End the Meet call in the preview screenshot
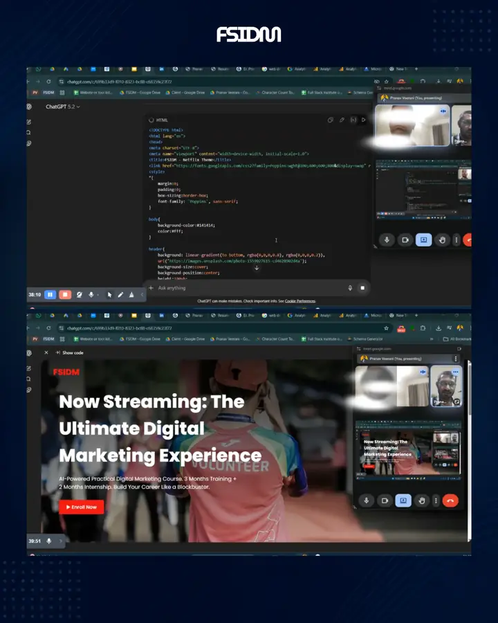This screenshot has height=623, width=498. pyautogui.click(x=450, y=500)
